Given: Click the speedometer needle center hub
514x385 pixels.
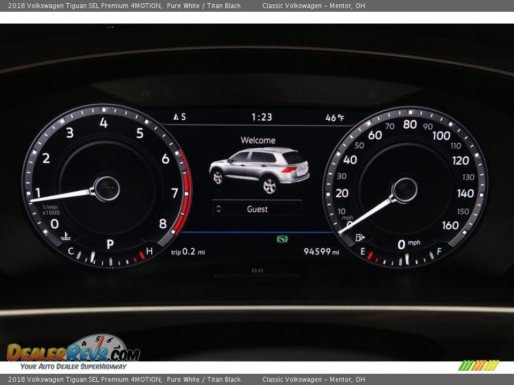Looking at the screenshot, I should click(x=404, y=190).
